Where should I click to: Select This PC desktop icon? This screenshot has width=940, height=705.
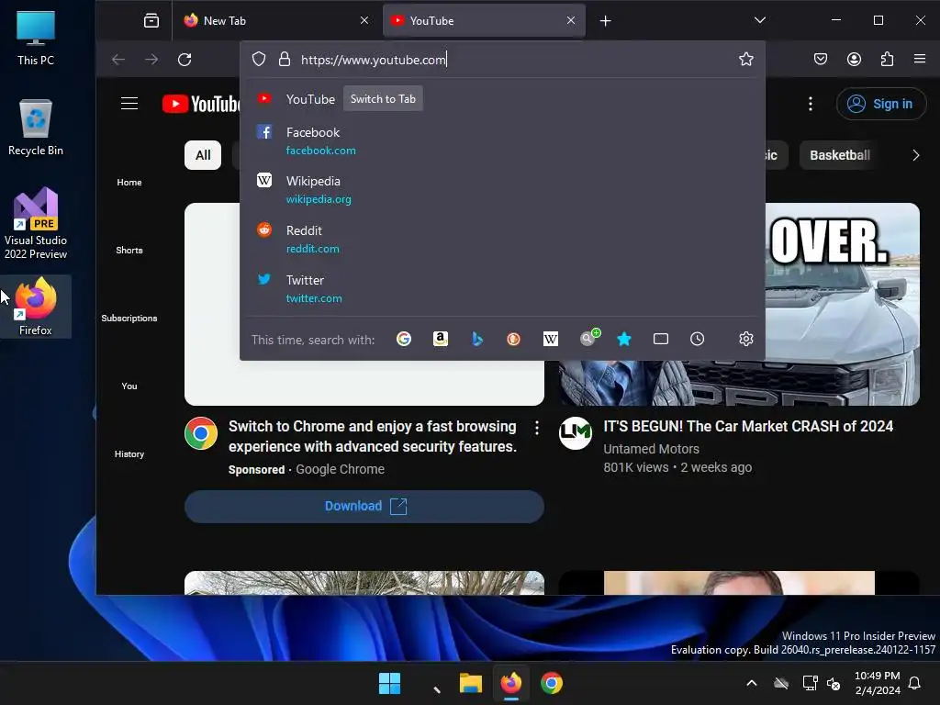[x=36, y=38]
